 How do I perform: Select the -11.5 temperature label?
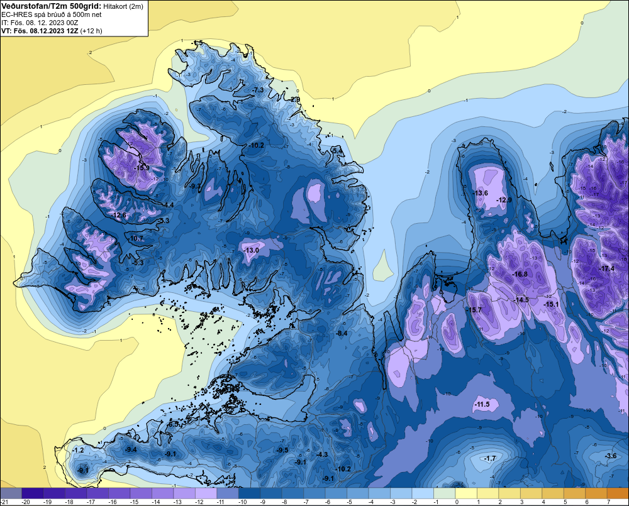tap(482, 404)
